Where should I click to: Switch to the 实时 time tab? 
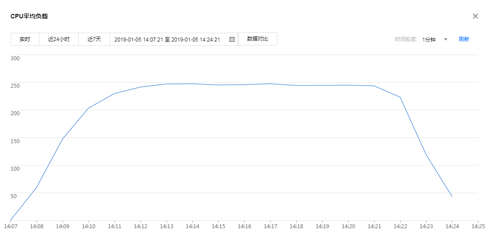[x=25, y=39]
